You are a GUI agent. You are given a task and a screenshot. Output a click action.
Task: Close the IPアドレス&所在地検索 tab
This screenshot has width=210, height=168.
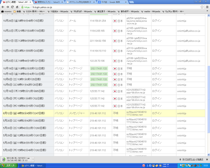(94, 2)
